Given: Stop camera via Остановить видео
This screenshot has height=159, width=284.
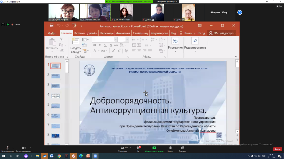Looking at the screenshot, I should (24, 148).
